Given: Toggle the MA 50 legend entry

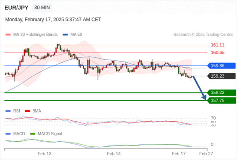Looking at the screenshot, I should point(72,35).
